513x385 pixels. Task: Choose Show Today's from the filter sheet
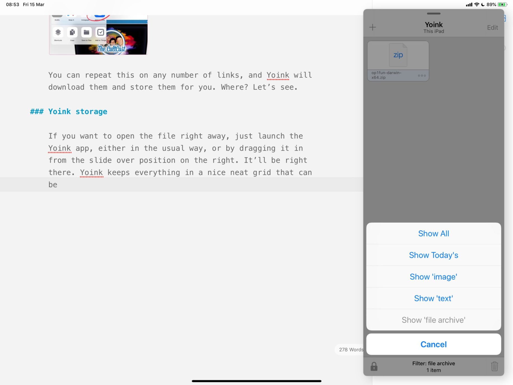coord(433,255)
